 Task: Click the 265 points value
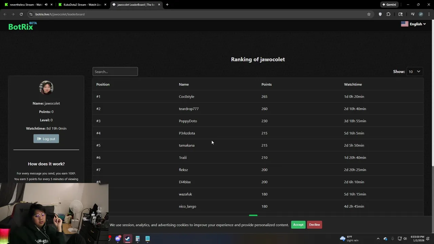coord(264,97)
